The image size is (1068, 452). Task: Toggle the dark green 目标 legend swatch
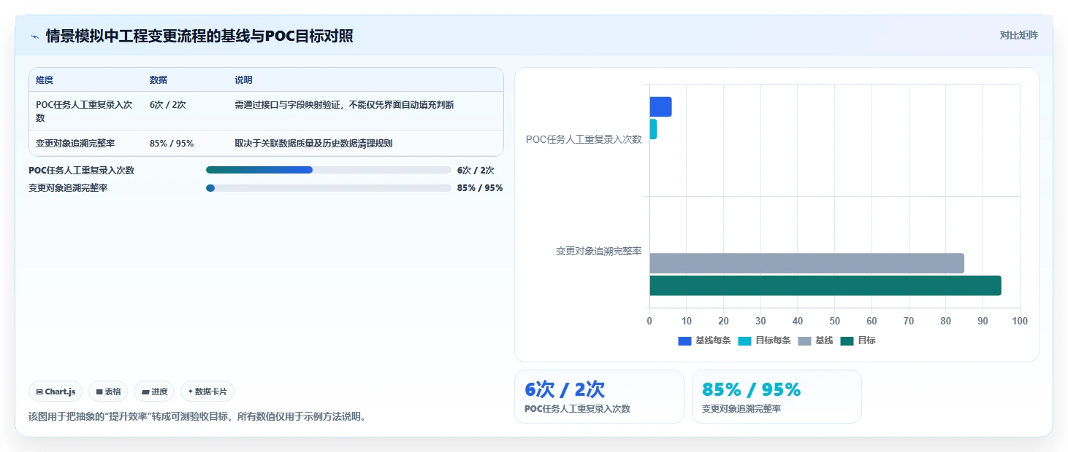tap(847, 340)
